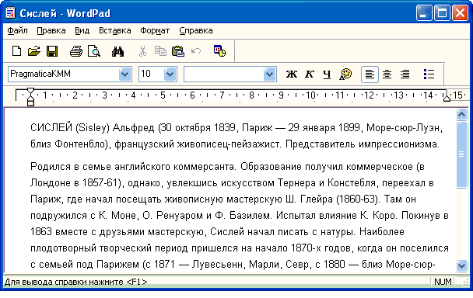This screenshot has height=298, width=473.
Task: Open the Файл menu
Action: (17, 31)
